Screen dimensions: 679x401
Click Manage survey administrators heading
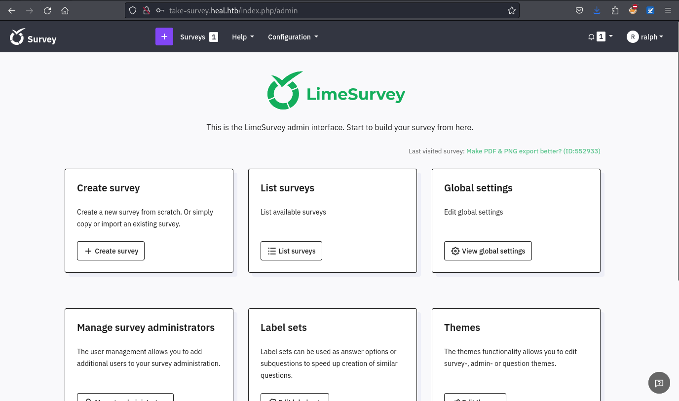[x=146, y=328]
